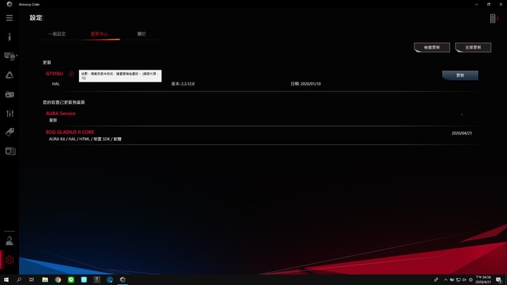Click the taskbar clock showing 04:56
The height and width of the screenshot is (285, 507).
pyautogui.click(x=483, y=280)
